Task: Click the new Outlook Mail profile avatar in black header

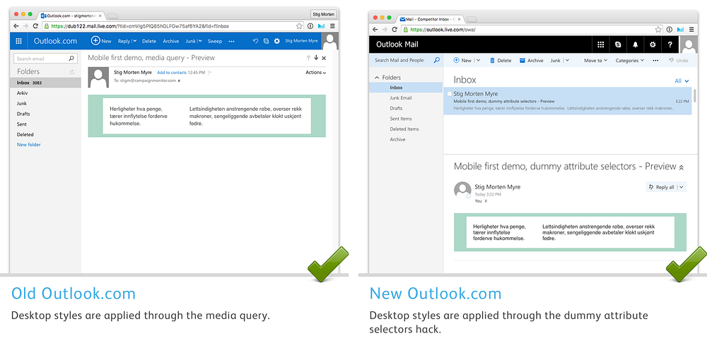Action: (689, 44)
